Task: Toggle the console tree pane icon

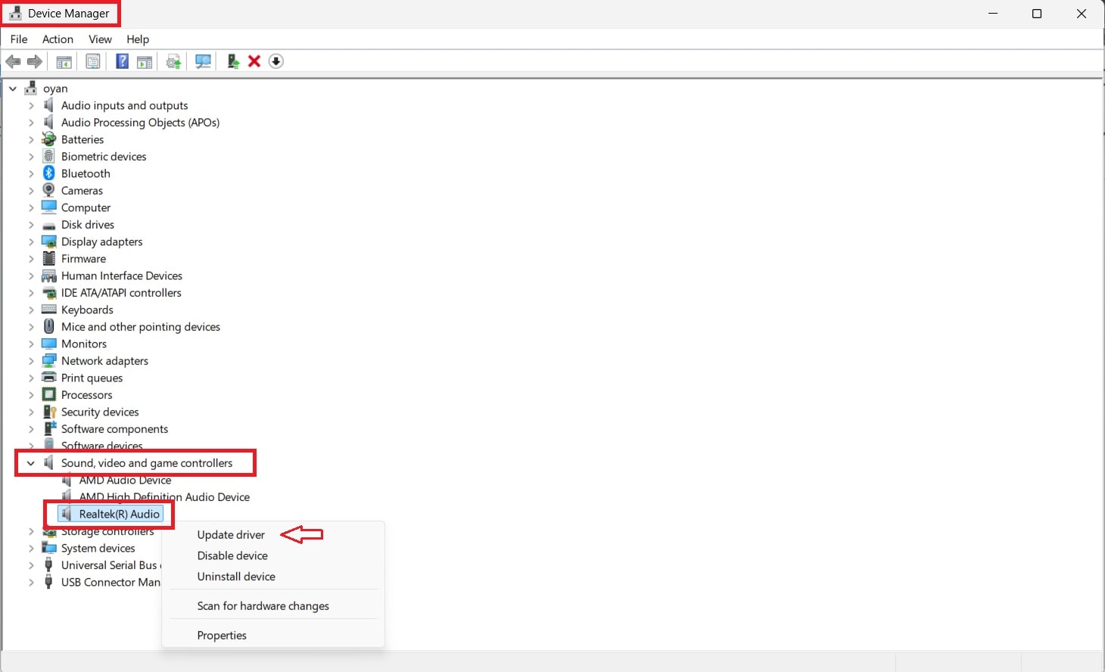Action: click(64, 61)
